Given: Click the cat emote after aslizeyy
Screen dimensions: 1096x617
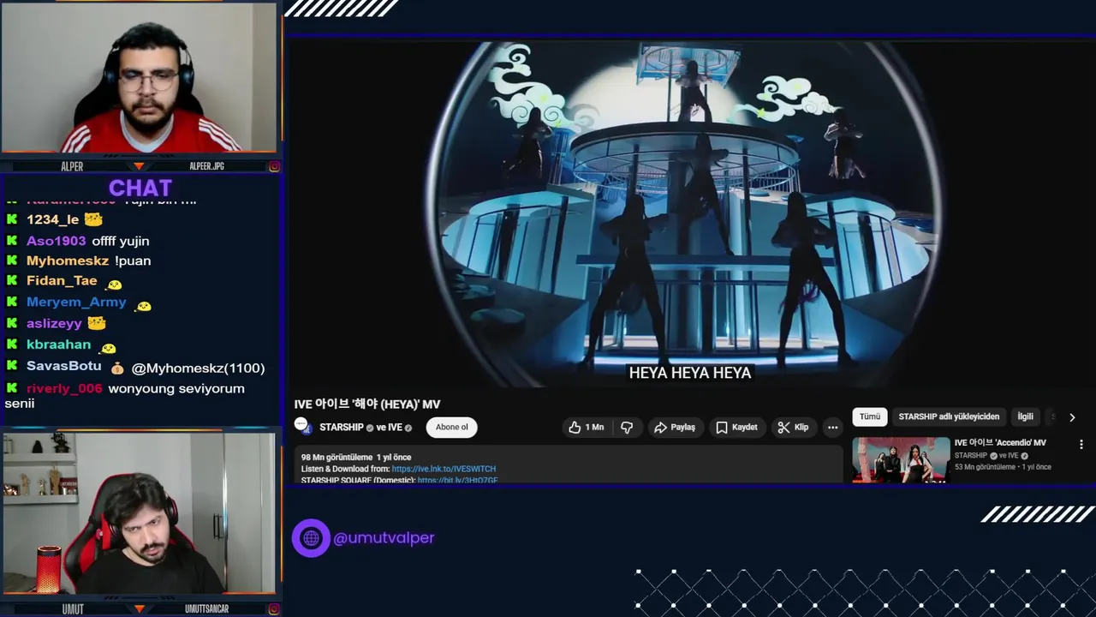Looking at the screenshot, I should [97, 323].
